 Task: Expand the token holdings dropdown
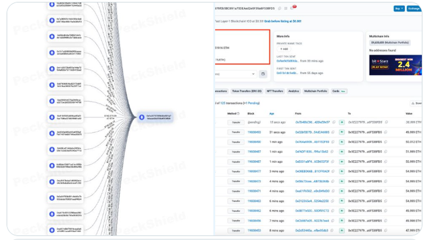[236, 74]
